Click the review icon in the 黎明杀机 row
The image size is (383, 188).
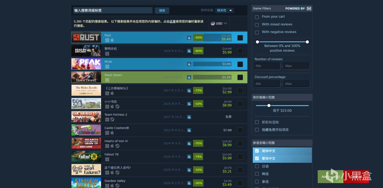(x=189, y=51)
